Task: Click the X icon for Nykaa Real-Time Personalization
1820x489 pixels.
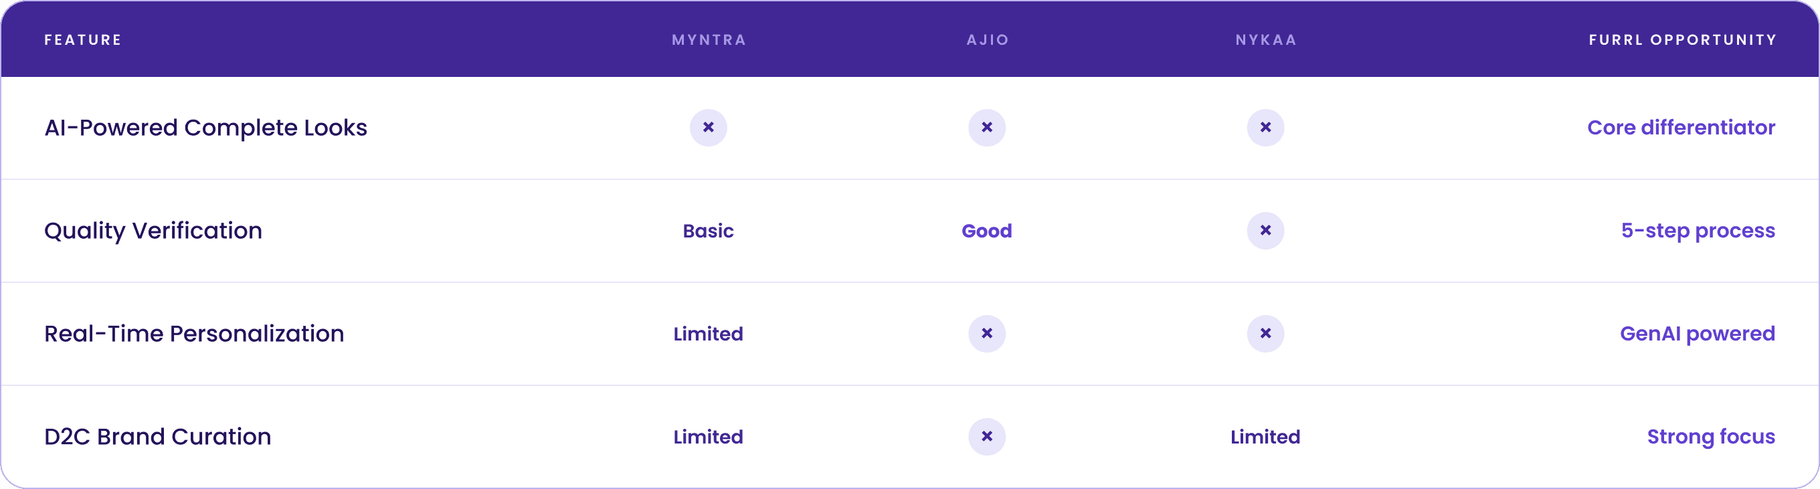Action: [x=1265, y=334]
